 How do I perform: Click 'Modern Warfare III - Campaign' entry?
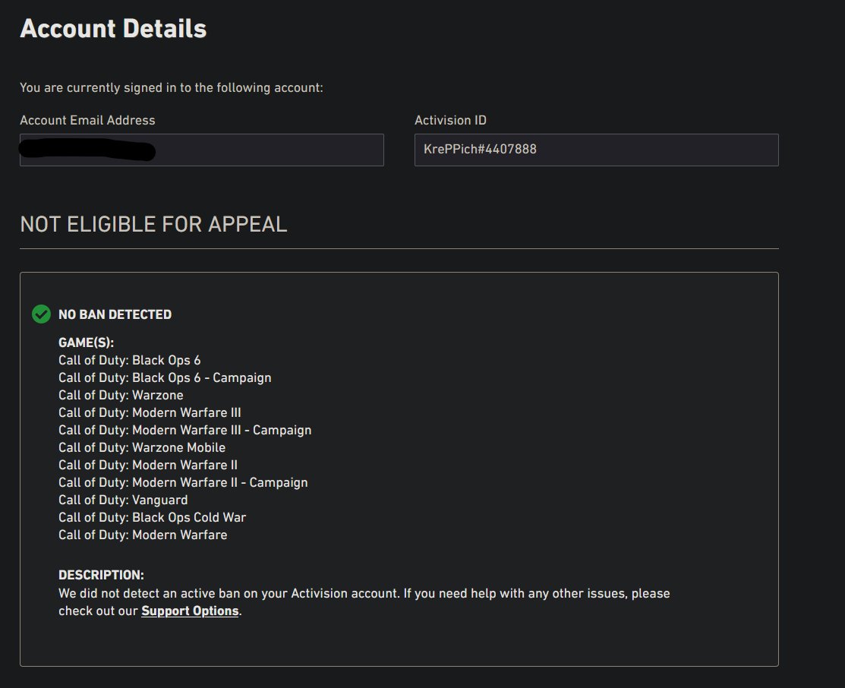pyautogui.click(x=184, y=430)
